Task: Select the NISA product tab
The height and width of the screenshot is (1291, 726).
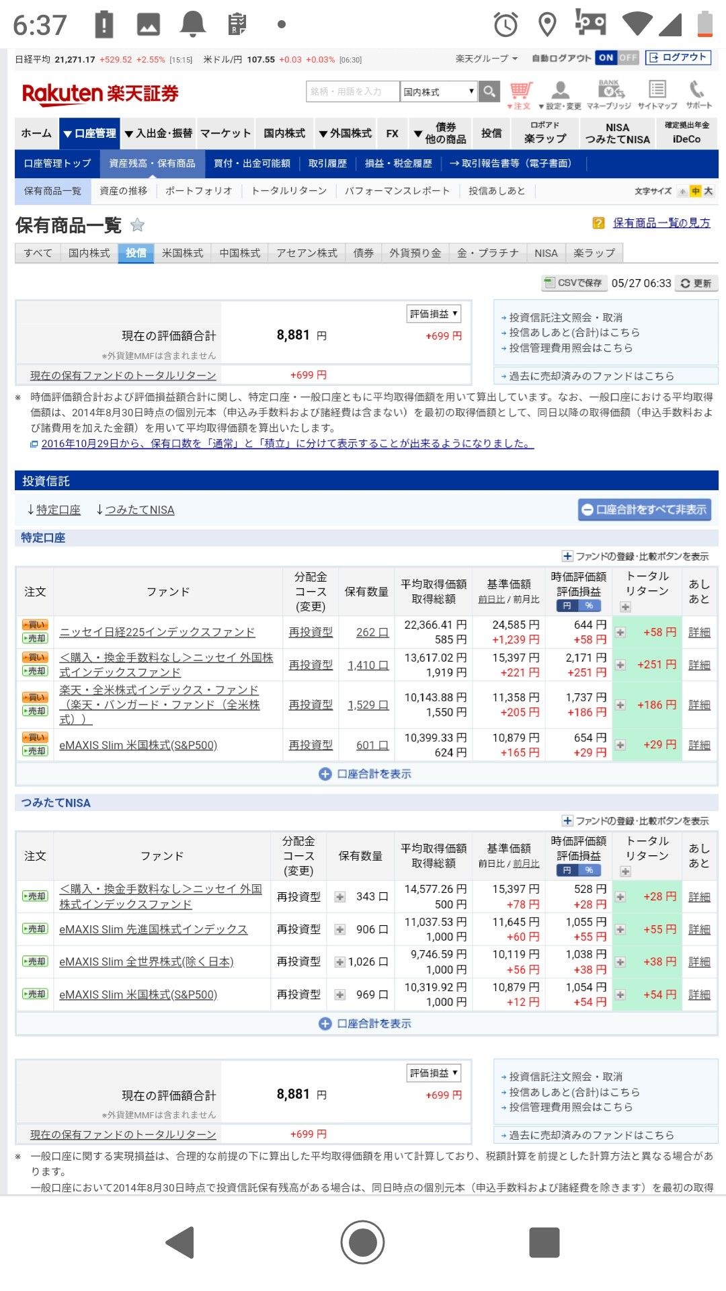Action: tap(546, 253)
